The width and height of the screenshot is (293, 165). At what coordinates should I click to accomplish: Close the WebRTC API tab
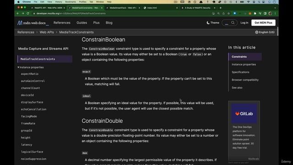point(64,8)
